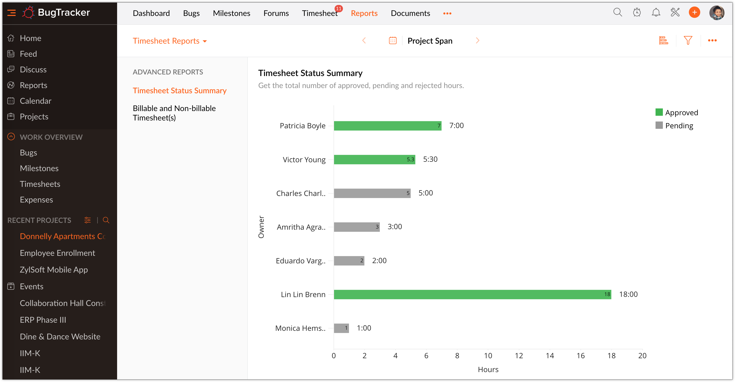Click the calendar icon beside Project Span
Viewport: 735px width, 382px height.
pos(393,40)
